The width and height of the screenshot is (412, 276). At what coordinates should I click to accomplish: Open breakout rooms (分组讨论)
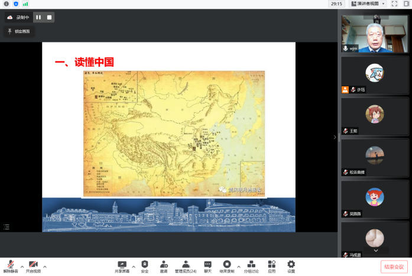pos(251,266)
